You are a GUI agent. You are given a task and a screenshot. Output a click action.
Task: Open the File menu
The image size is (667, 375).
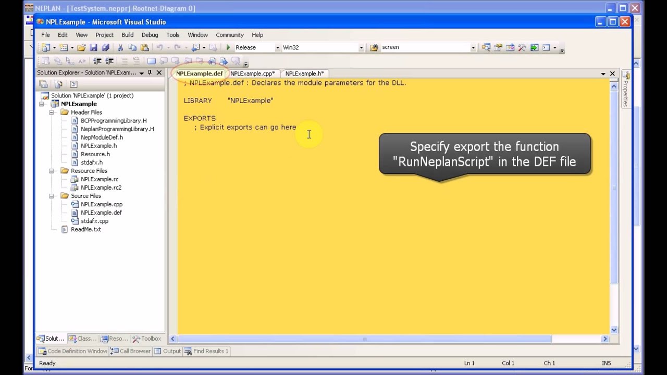(x=45, y=35)
